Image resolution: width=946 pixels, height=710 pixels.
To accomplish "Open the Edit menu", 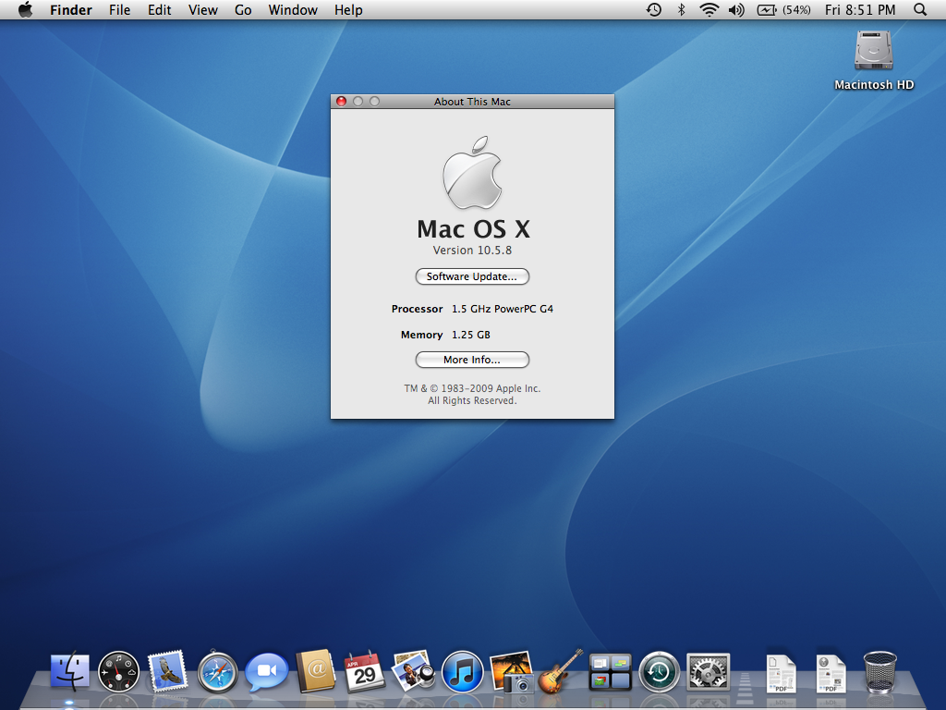I will tap(159, 9).
